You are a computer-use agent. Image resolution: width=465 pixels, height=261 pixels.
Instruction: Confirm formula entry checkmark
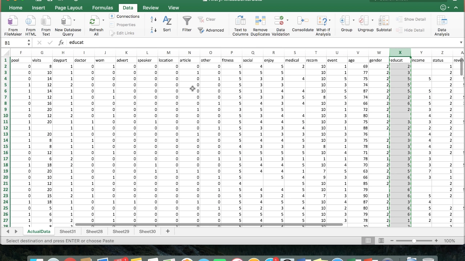pyautogui.click(x=50, y=43)
